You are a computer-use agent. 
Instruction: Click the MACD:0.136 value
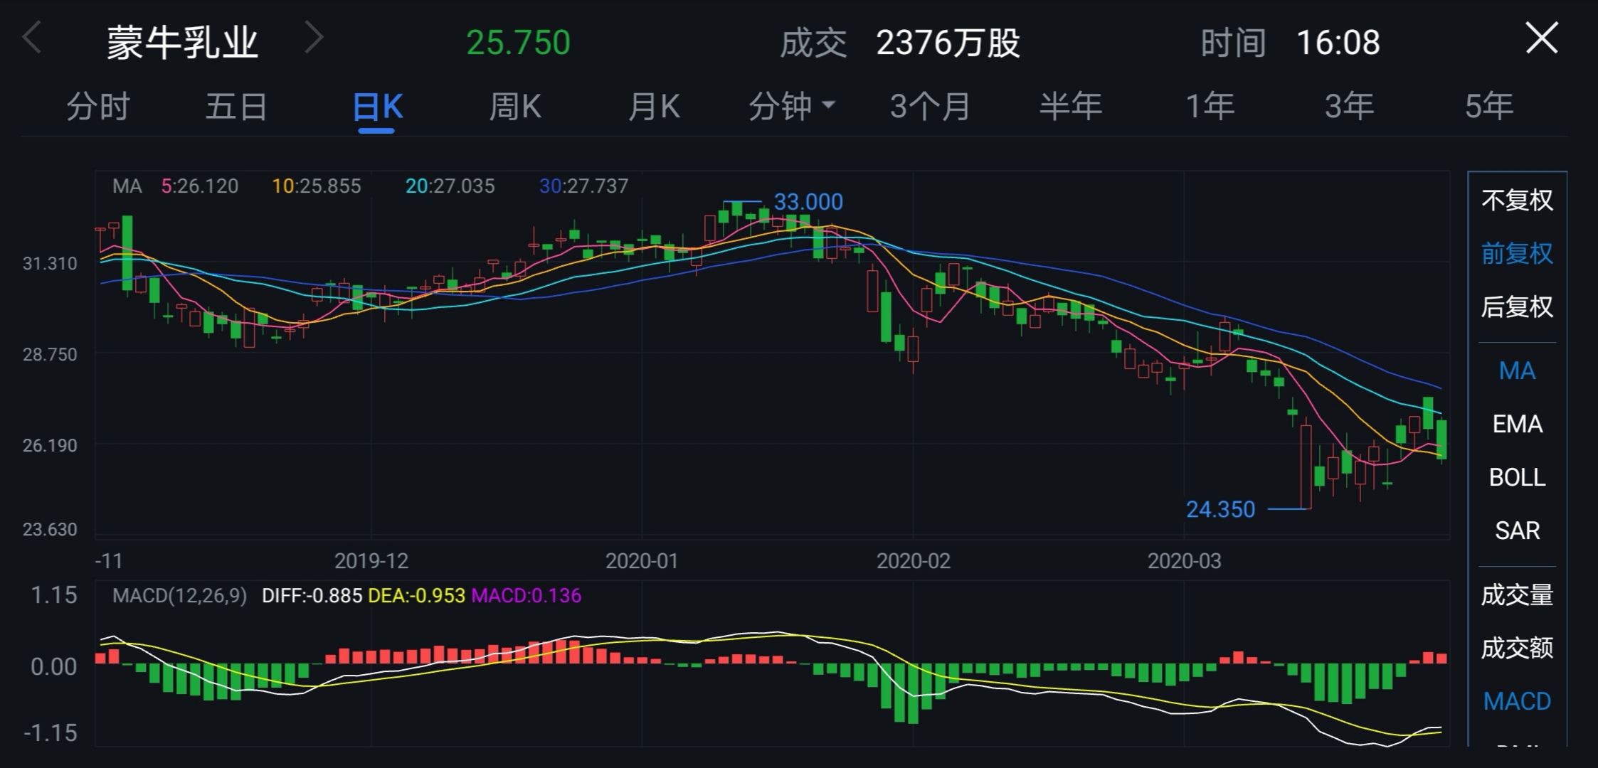coord(526,596)
